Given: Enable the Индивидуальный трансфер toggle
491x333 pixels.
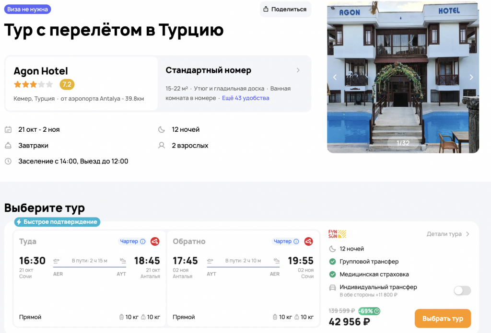Looking at the screenshot, I should tap(462, 290).
